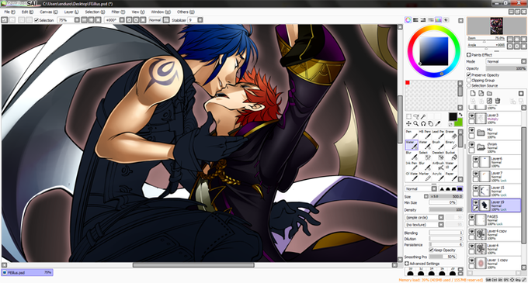528x283 pixels.
Task: Activate the hand pan tool
Action: (x=431, y=124)
